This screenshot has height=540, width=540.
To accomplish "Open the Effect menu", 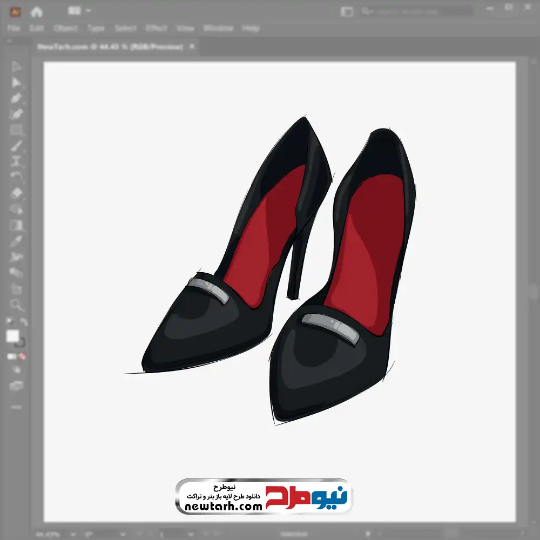I will [157, 28].
